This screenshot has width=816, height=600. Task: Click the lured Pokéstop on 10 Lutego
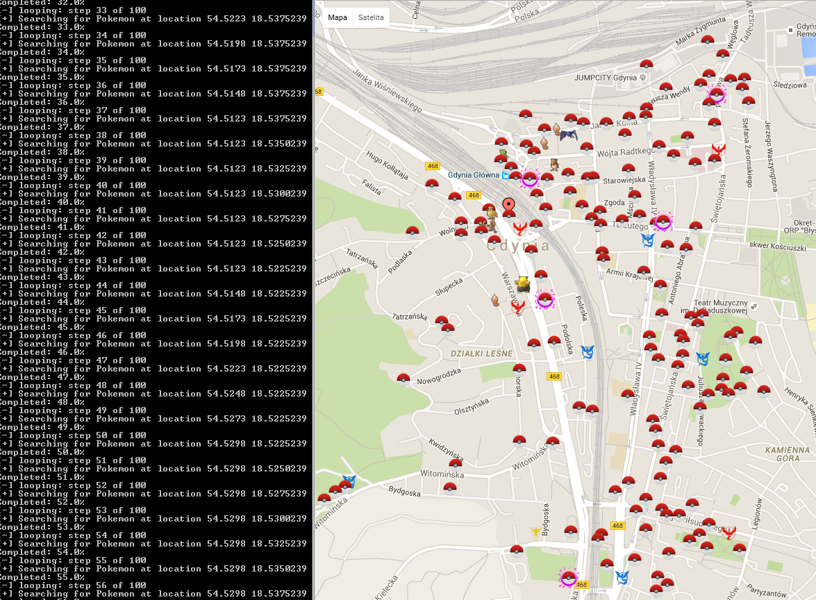pyautogui.click(x=663, y=222)
